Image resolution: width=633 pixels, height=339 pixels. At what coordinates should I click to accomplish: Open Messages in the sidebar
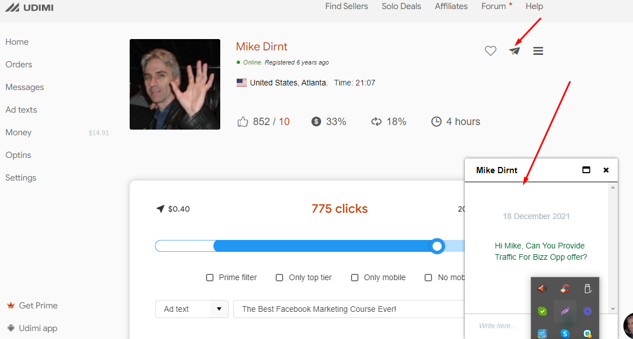24,87
